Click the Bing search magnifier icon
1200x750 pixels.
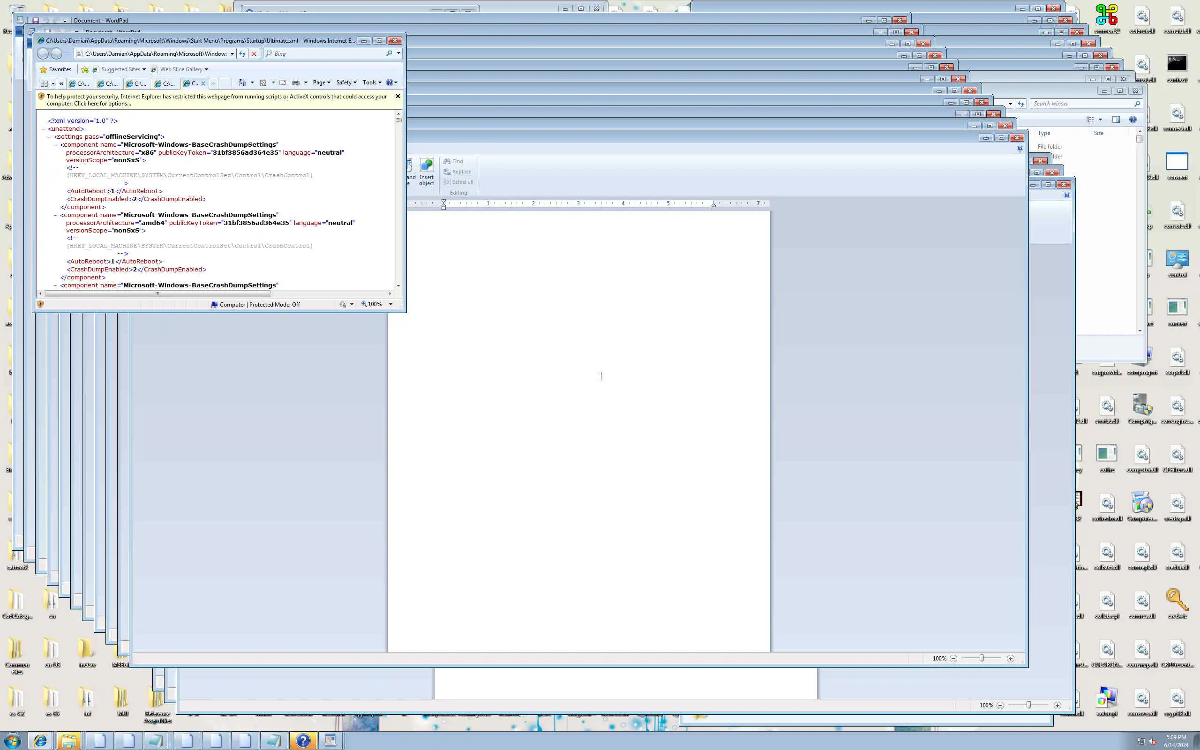coord(389,53)
